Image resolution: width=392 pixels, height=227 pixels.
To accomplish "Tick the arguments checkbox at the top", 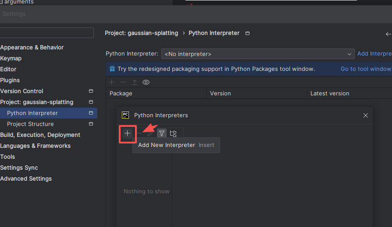I will [1, 2].
